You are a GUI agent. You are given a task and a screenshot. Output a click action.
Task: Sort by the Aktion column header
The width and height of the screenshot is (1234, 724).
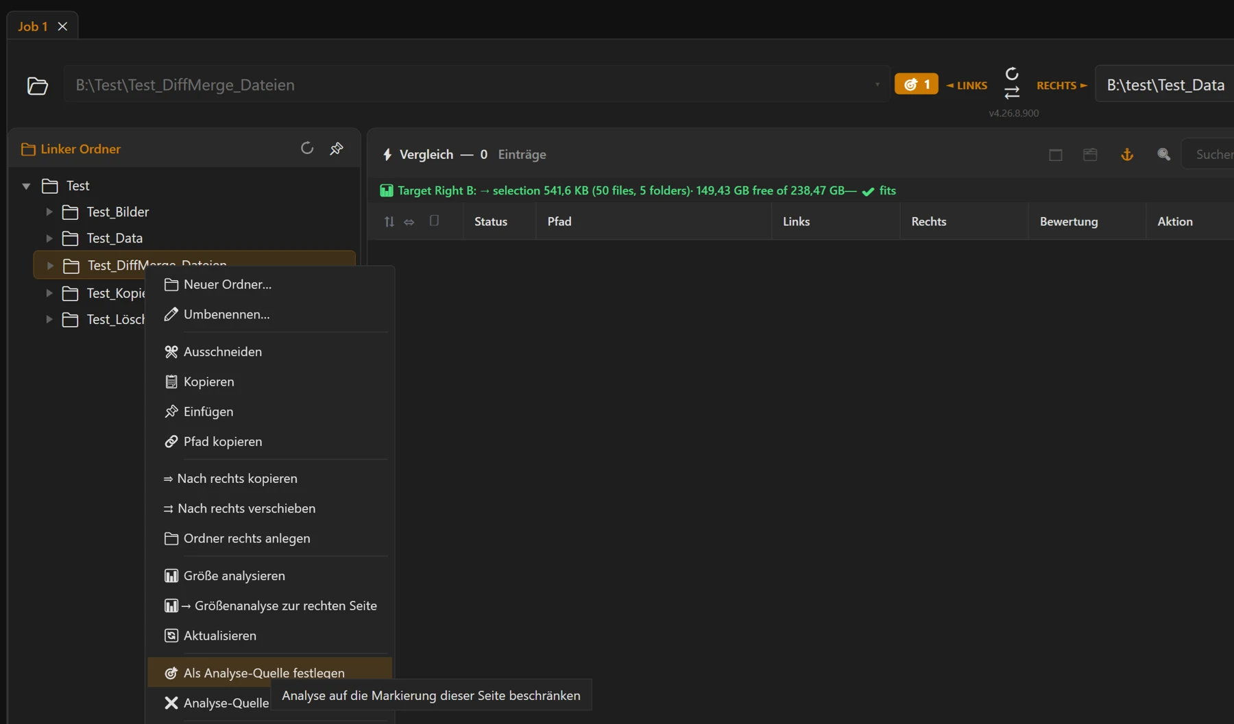[x=1190, y=221]
